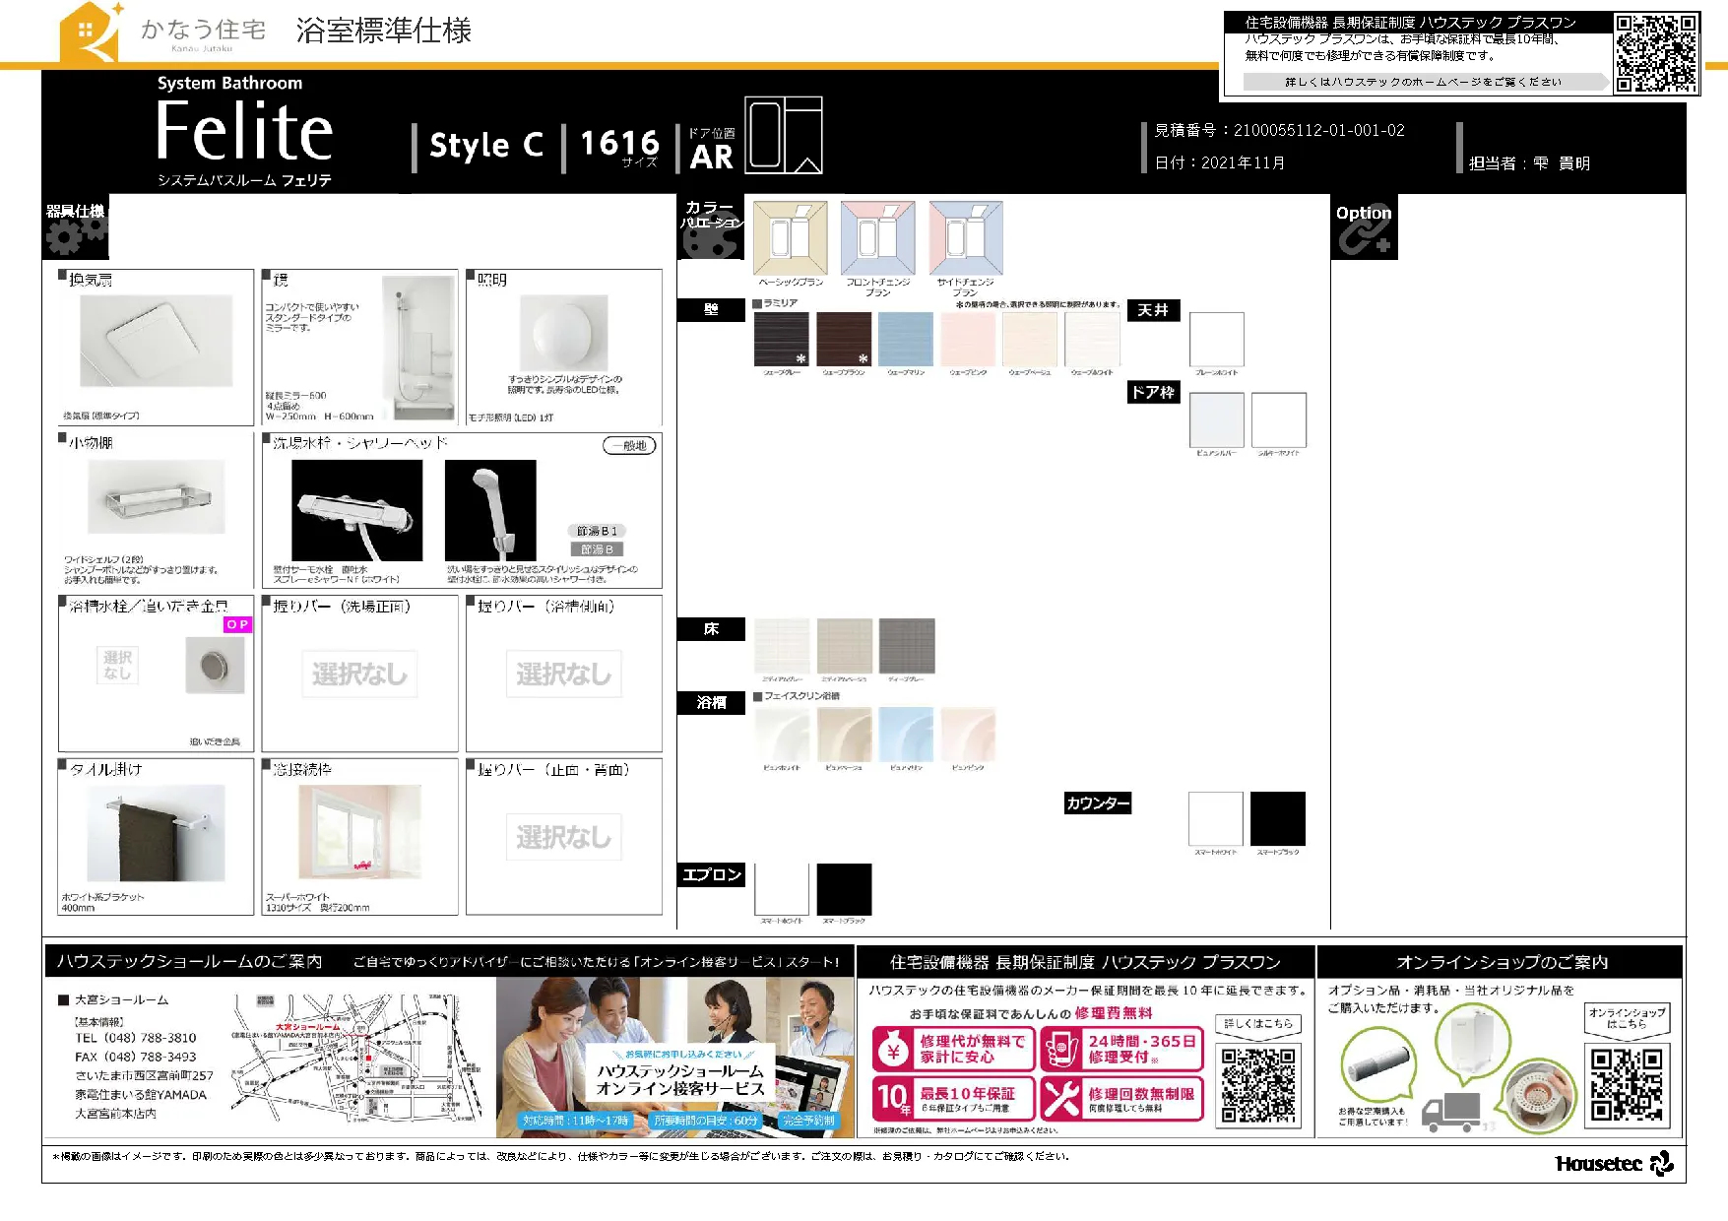Select the ベーシックプラン color plan diagram

[791, 238]
